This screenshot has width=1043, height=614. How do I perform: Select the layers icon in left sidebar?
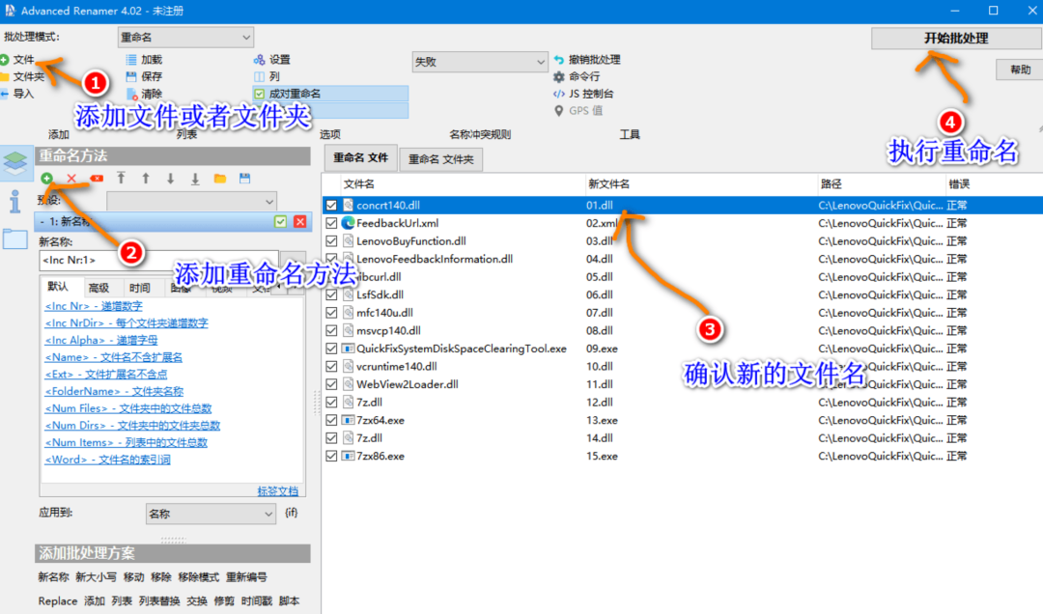(15, 163)
